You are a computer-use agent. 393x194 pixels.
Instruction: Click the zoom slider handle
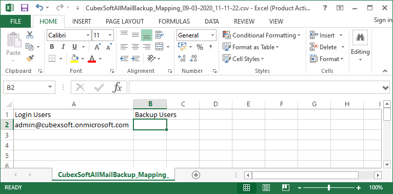coord(328,187)
